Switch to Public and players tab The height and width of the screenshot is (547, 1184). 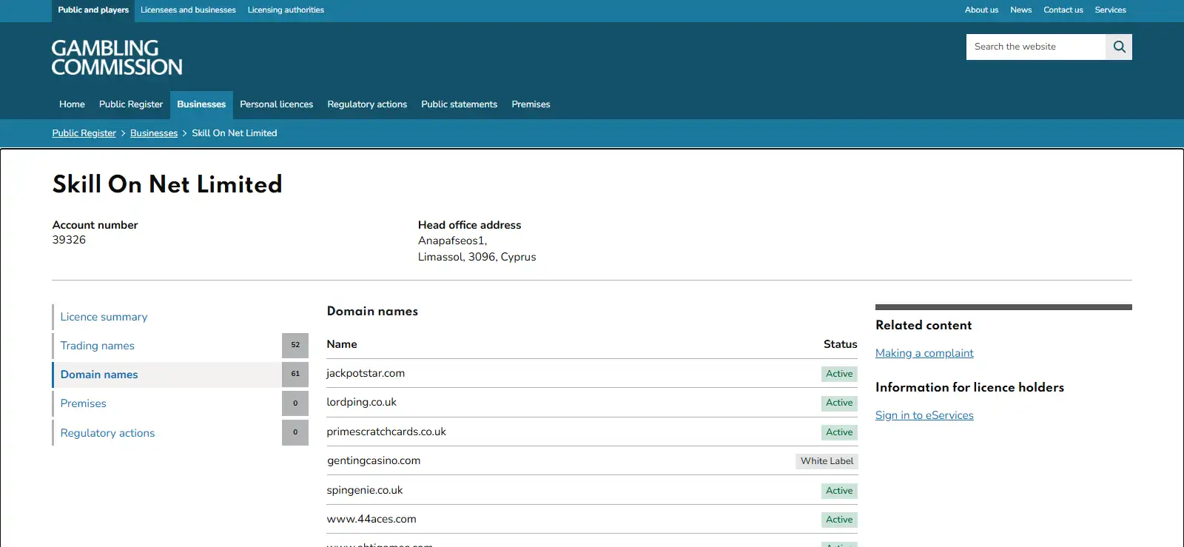tap(93, 10)
